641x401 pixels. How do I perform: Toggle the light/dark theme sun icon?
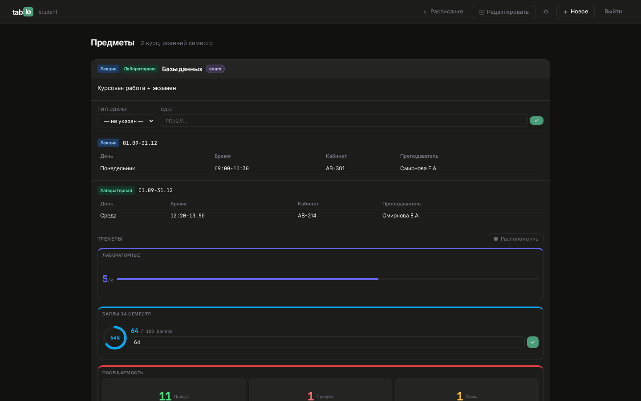pos(546,12)
